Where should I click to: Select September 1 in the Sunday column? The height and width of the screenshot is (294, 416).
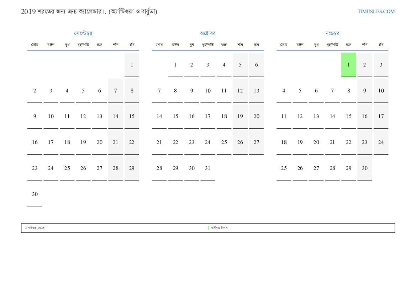tap(132, 65)
